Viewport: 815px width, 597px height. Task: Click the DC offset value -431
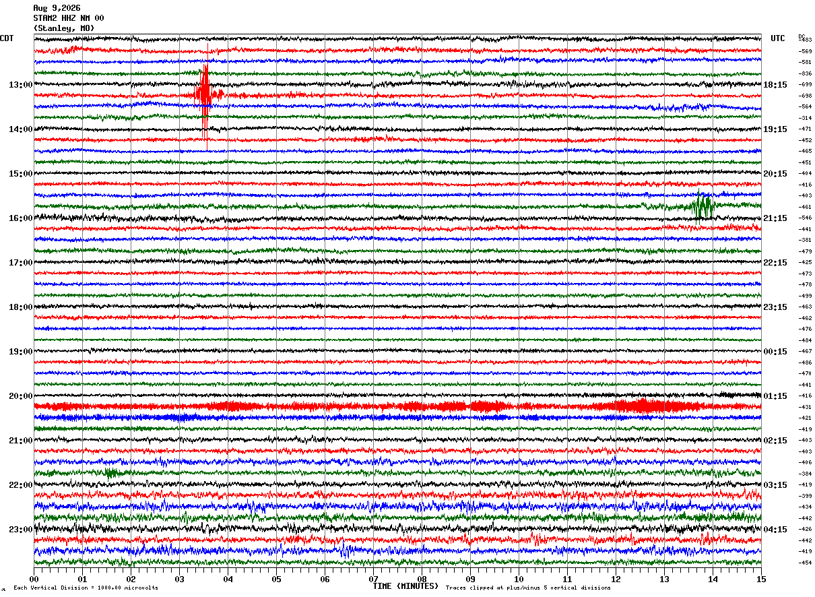[x=805, y=407]
